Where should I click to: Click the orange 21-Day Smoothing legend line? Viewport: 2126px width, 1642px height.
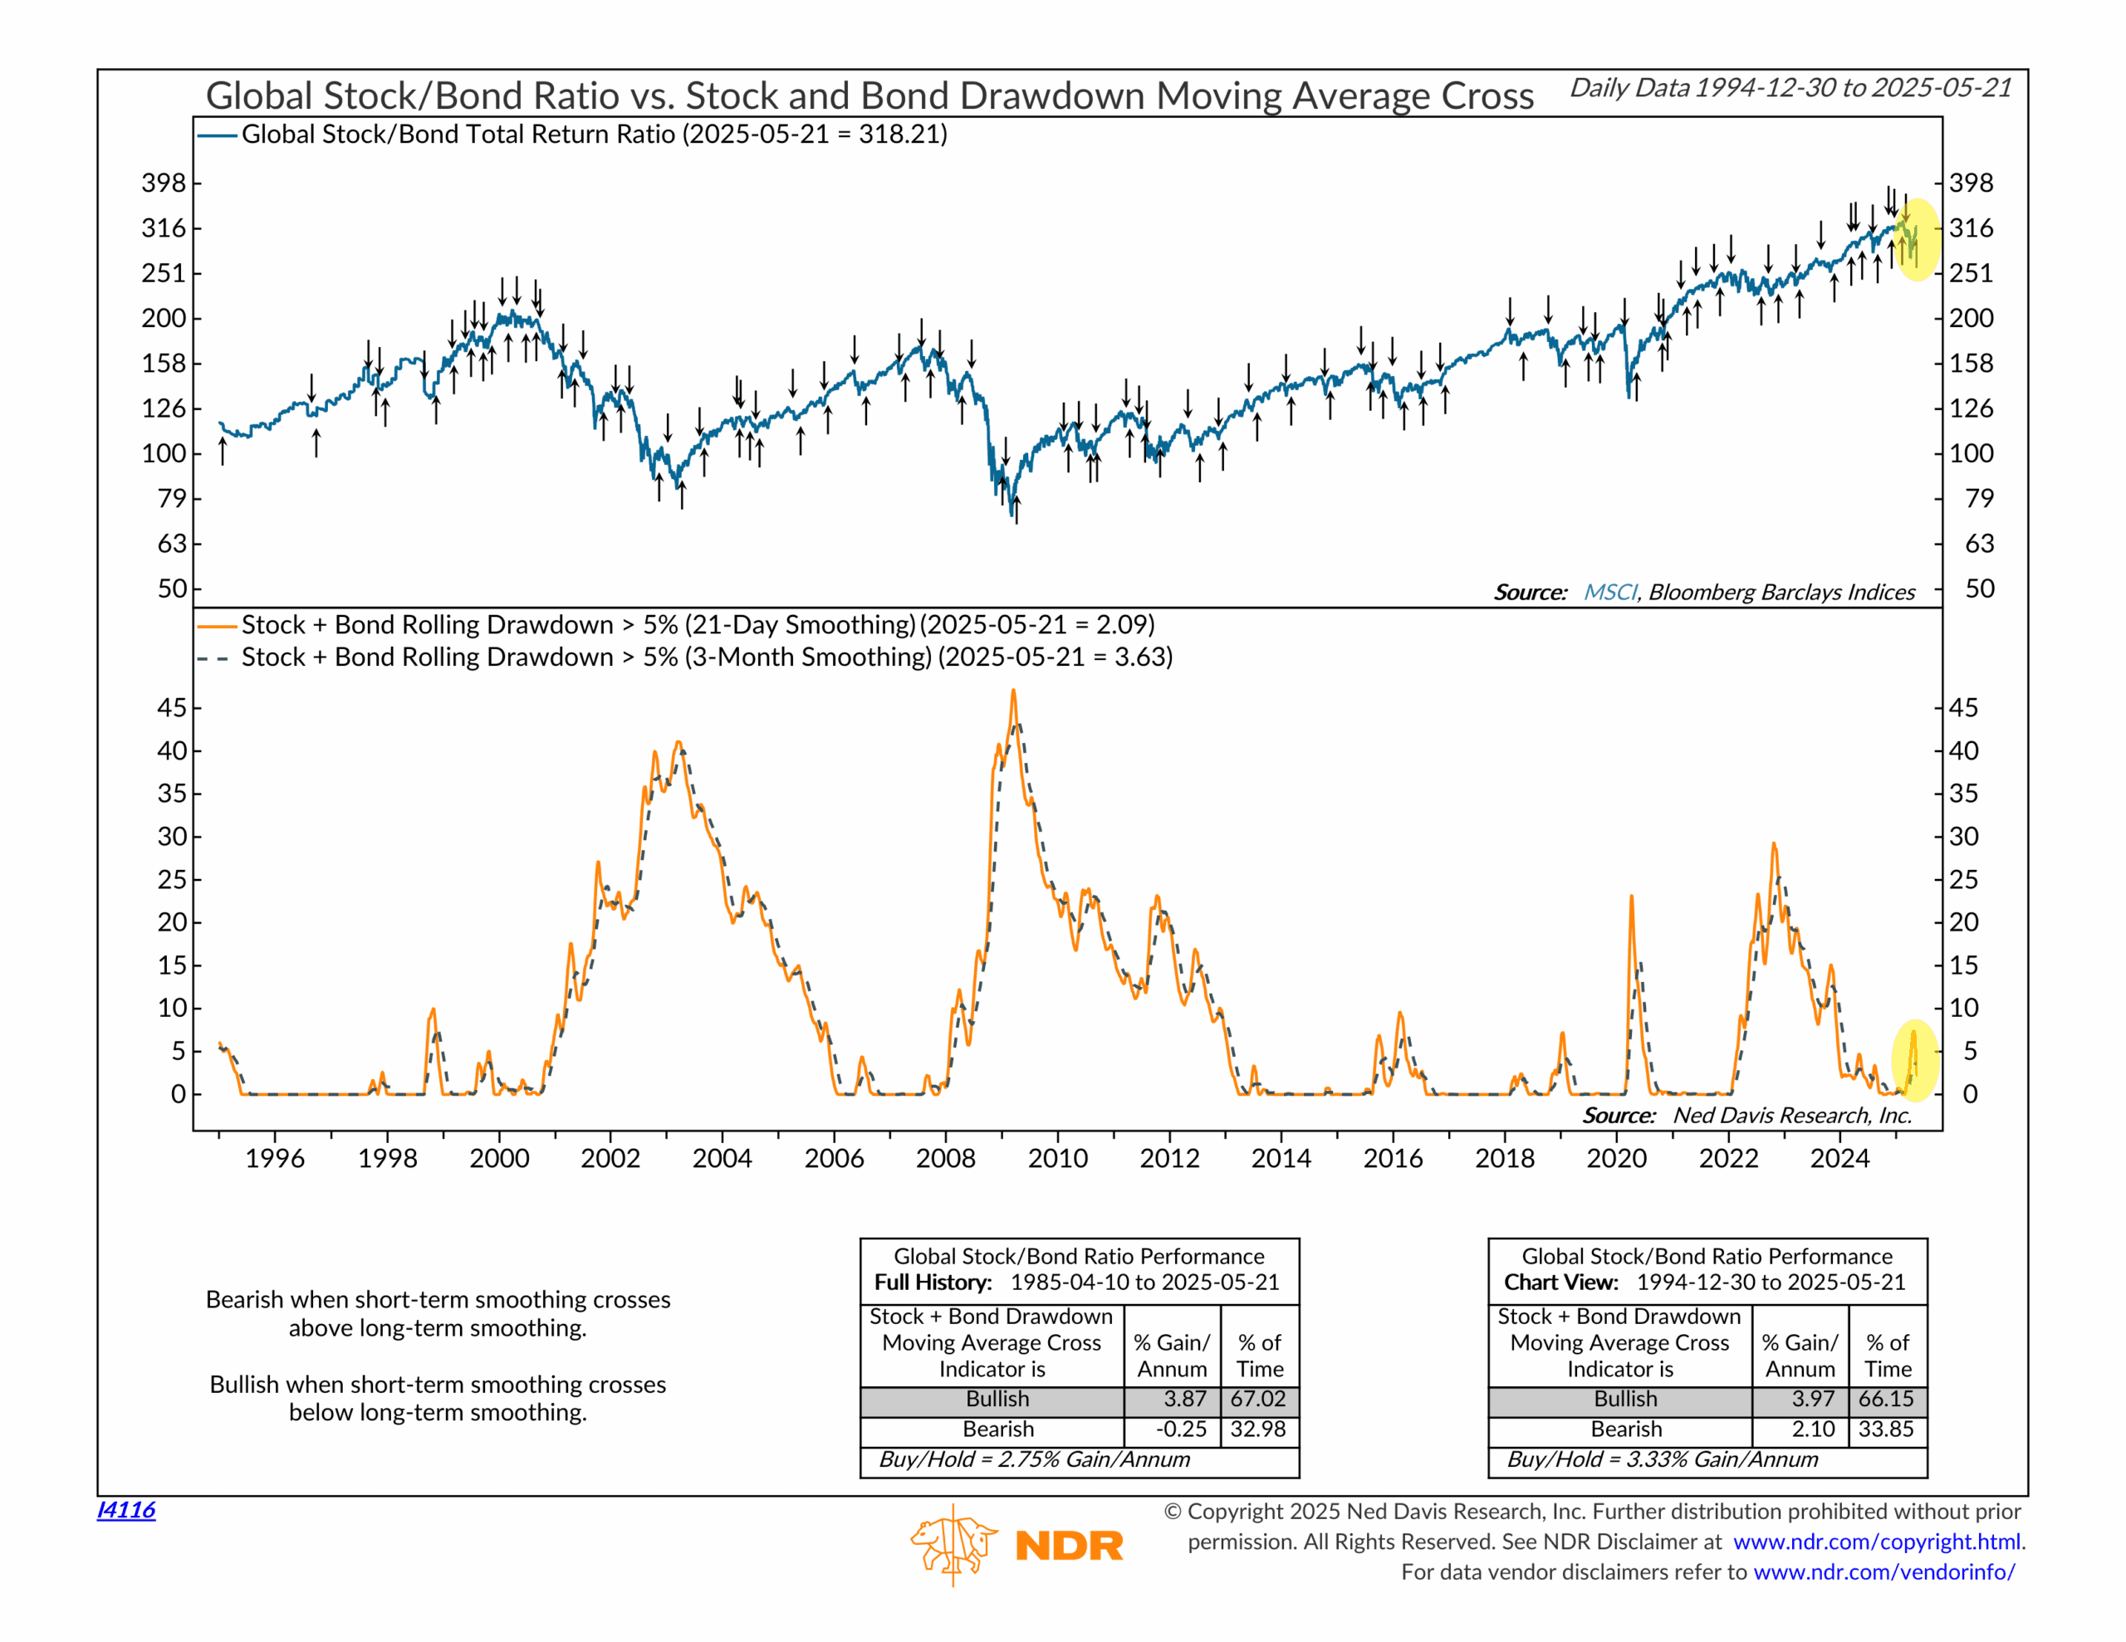tap(217, 626)
